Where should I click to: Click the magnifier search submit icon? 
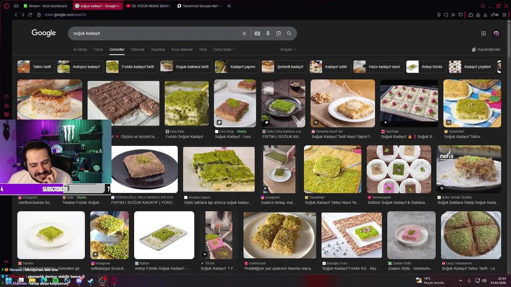[x=289, y=33]
